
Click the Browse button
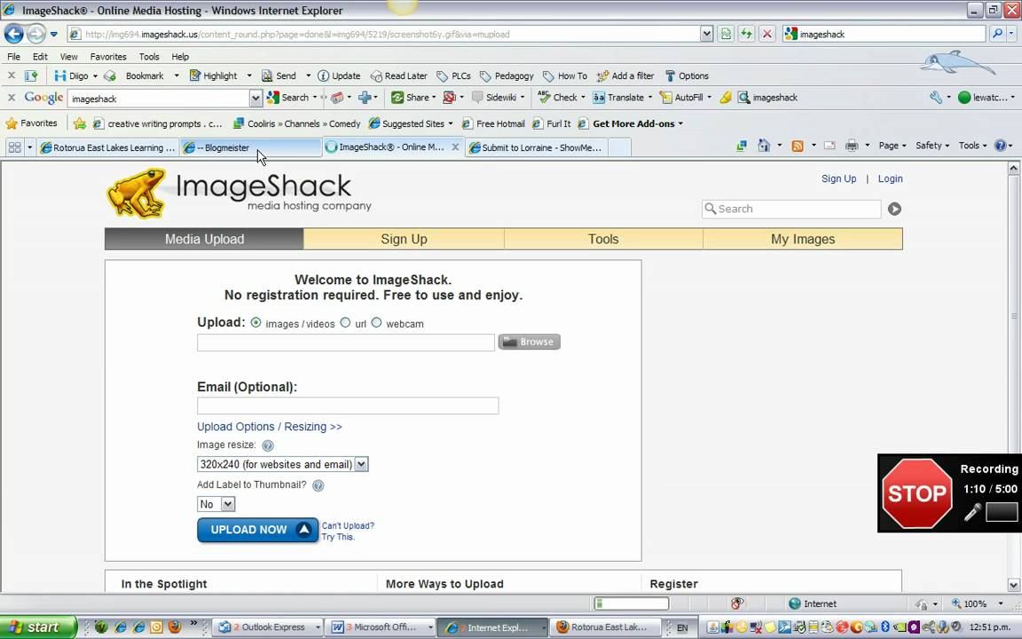pyautogui.click(x=530, y=342)
